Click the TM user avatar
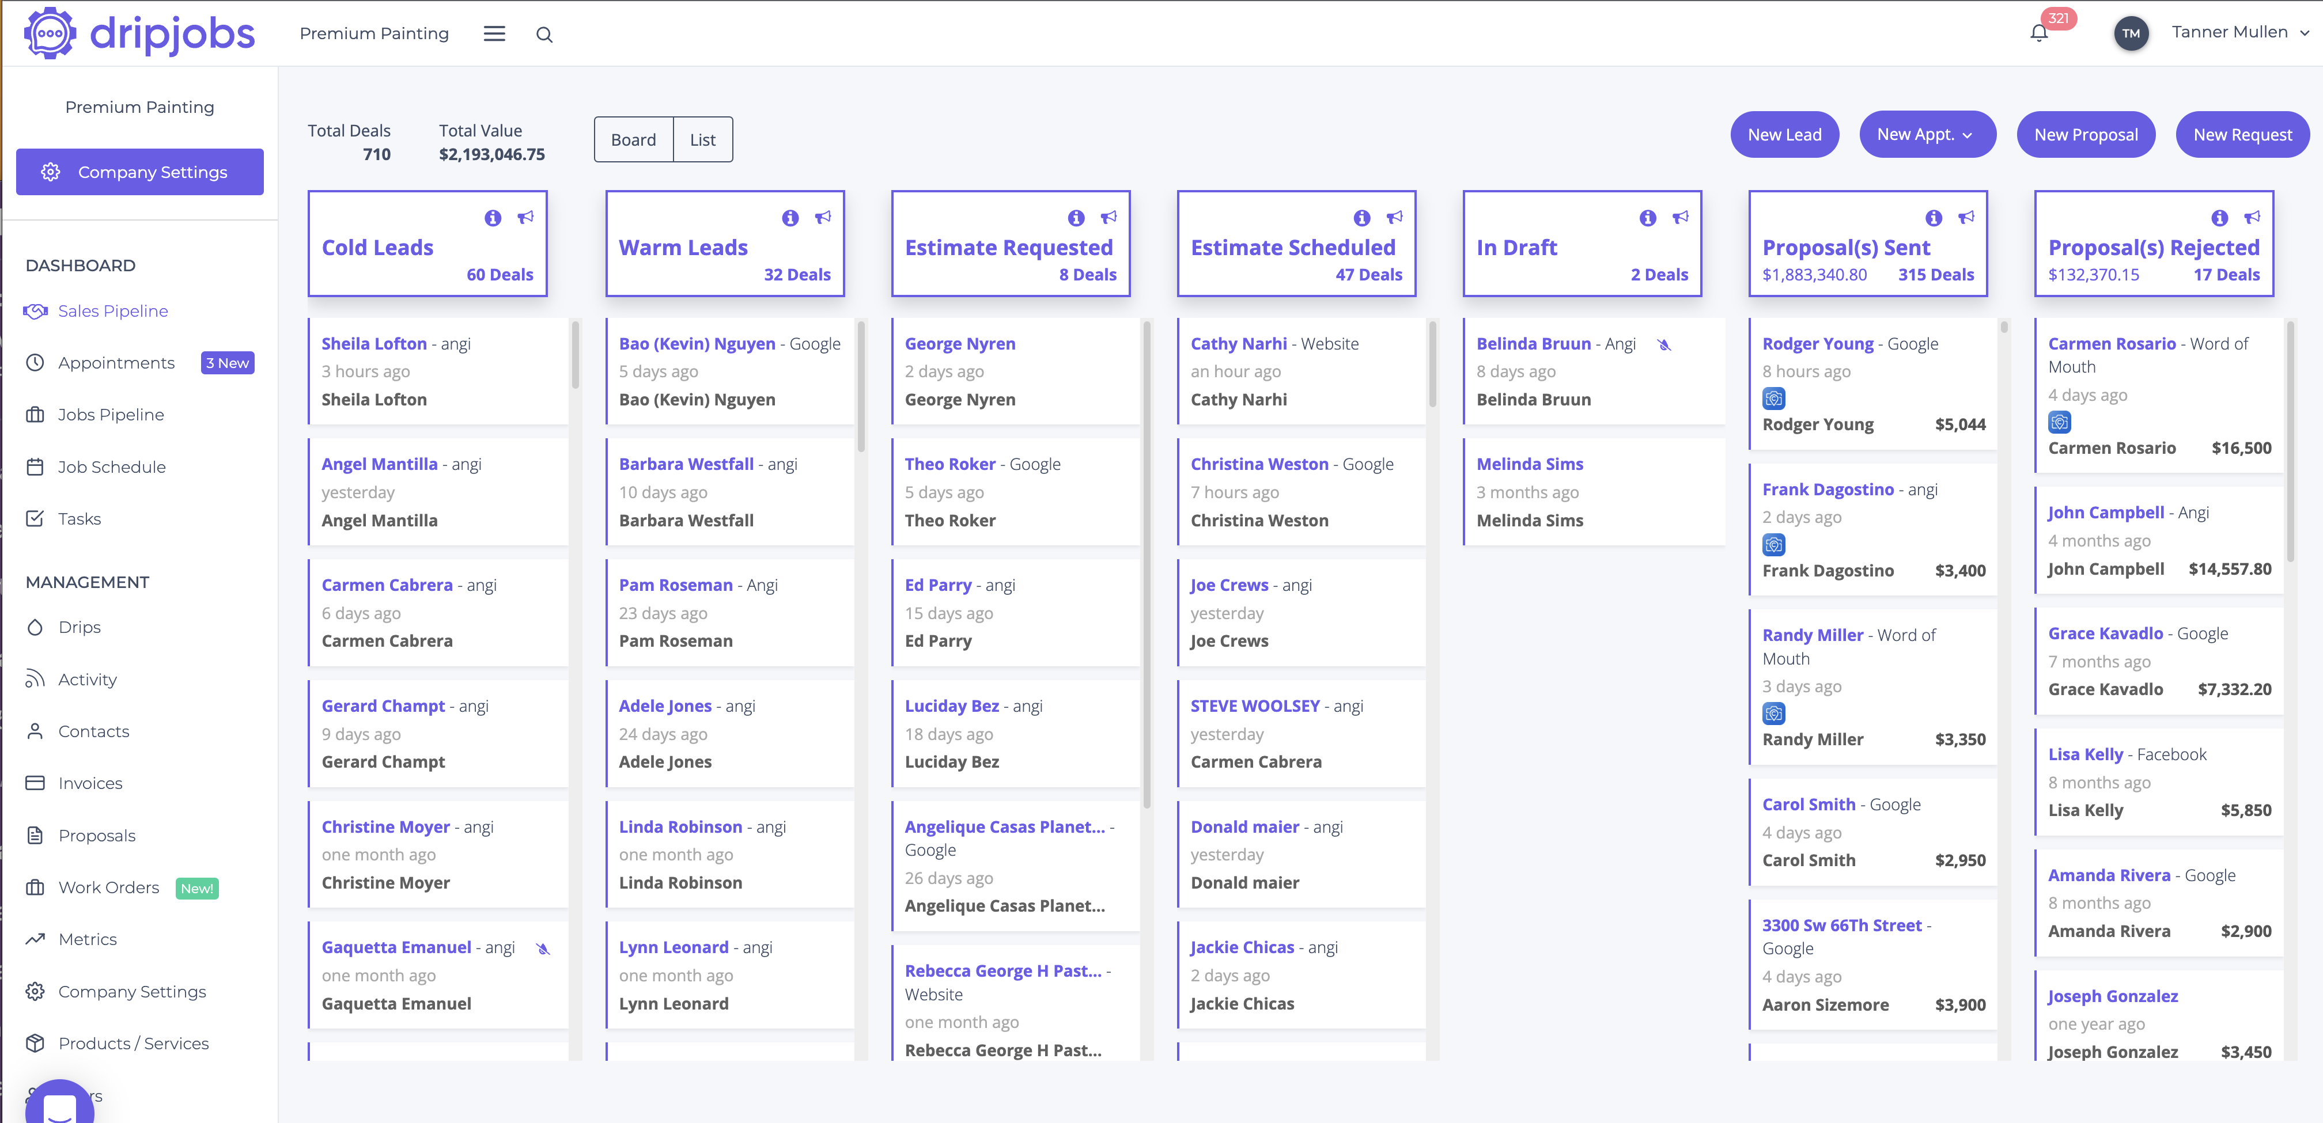The height and width of the screenshot is (1123, 2323). [2131, 33]
